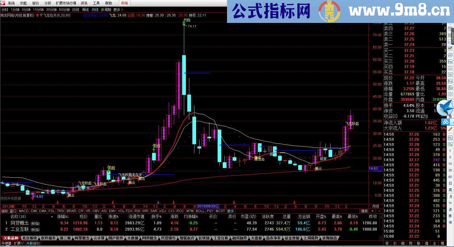Click the red S icon in sidebar
The height and width of the screenshot is (247, 454).
tap(450, 116)
